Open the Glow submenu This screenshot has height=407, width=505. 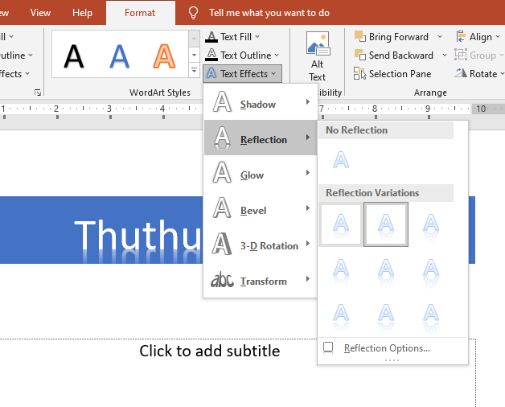(x=261, y=174)
